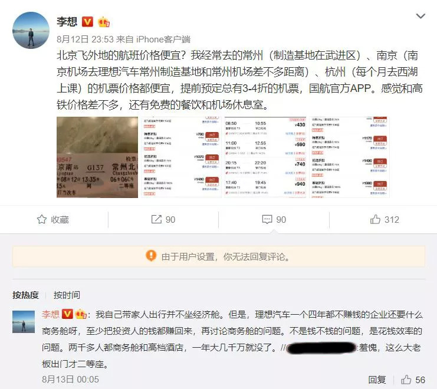Open the train ticket G137 photo thumbnail

click(97, 157)
